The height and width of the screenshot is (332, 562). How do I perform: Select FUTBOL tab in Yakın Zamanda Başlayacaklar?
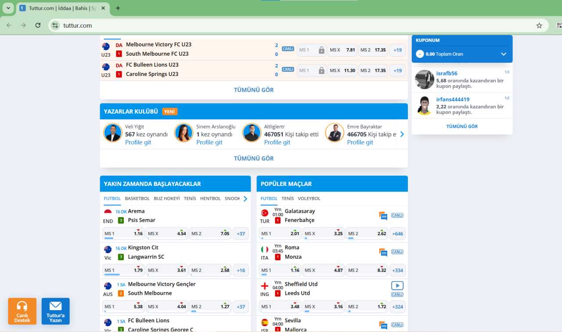pos(112,199)
